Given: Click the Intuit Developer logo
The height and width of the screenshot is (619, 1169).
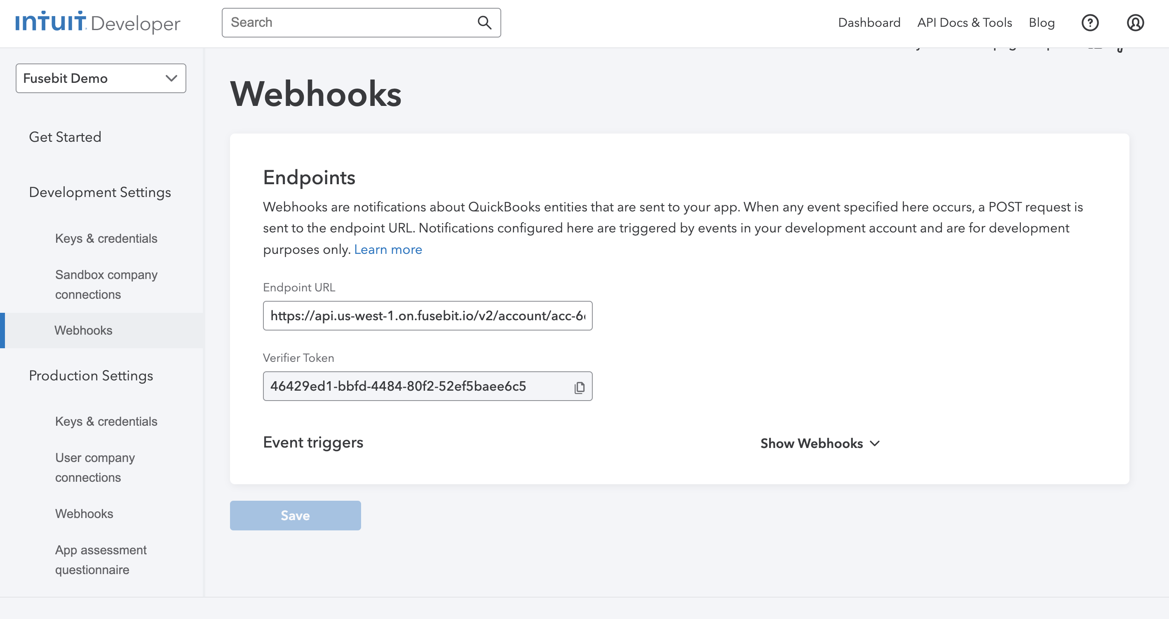Looking at the screenshot, I should pyautogui.click(x=98, y=22).
